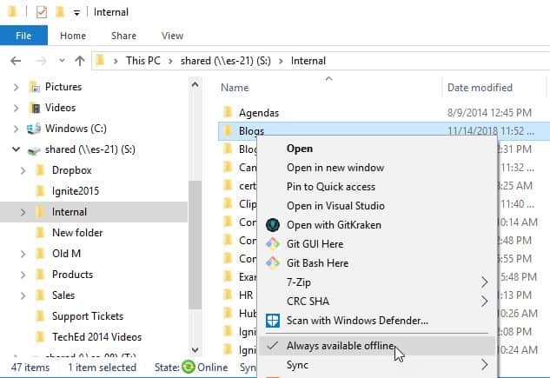Open the File menu
The height and width of the screenshot is (378, 550).
pos(23,36)
